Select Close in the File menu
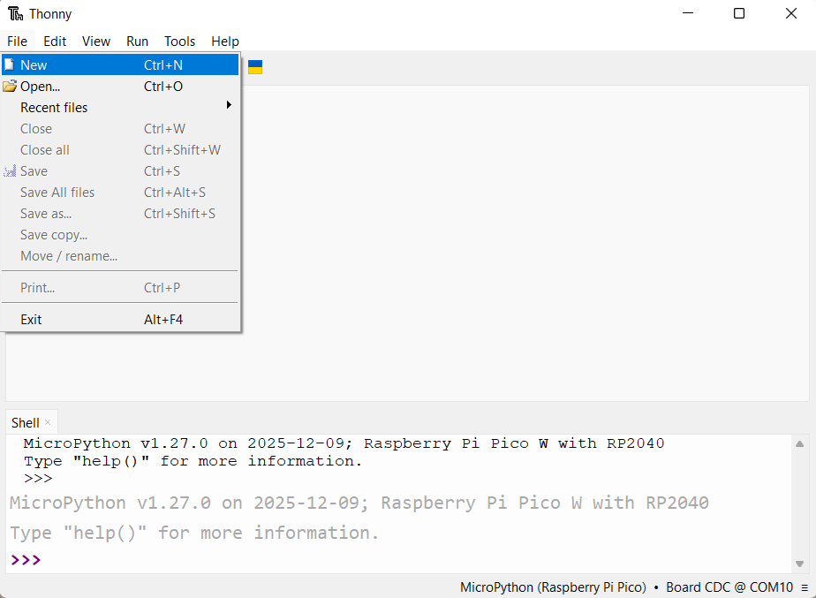Viewport: 816px width, 598px height. coord(120,129)
